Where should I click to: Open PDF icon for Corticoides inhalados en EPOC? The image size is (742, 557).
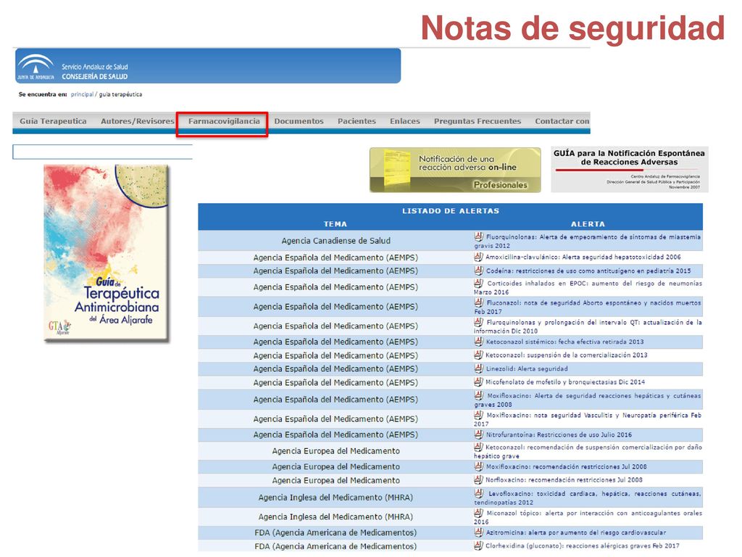coord(478,284)
